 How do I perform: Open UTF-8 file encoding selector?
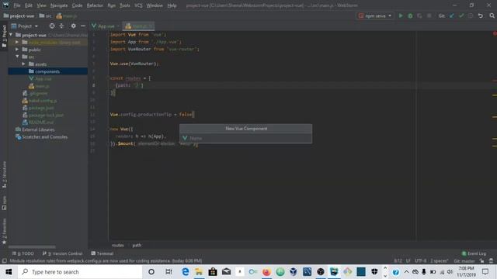pos(421,261)
